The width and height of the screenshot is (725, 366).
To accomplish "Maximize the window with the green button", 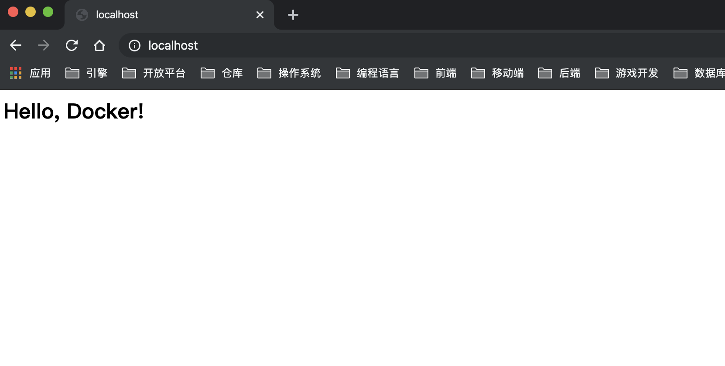I will click(48, 12).
